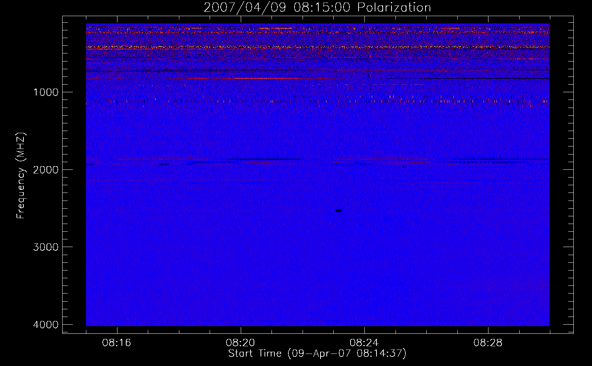Click the 08:24 time tick label
The image size is (592, 366).
point(364,343)
